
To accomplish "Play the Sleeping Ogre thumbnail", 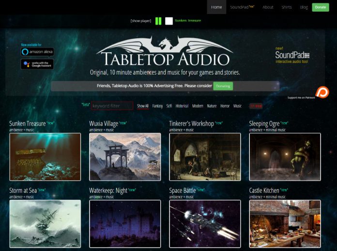I will (285, 157).
